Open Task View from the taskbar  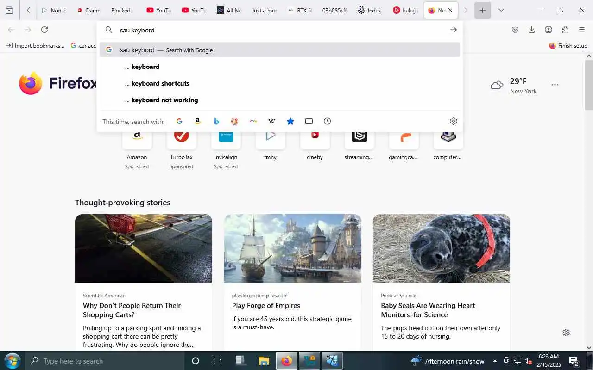tap(217, 361)
